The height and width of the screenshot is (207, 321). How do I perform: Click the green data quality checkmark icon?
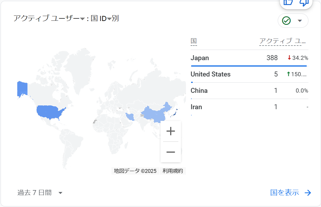(286, 21)
